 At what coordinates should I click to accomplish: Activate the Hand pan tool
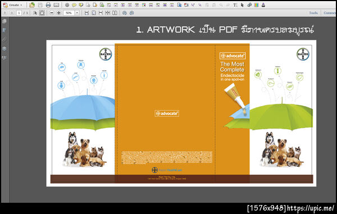tap(42, 13)
